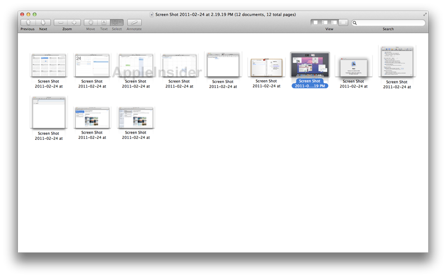Zoom out with the minus button
This screenshot has width=446, height=277.
click(x=60, y=22)
